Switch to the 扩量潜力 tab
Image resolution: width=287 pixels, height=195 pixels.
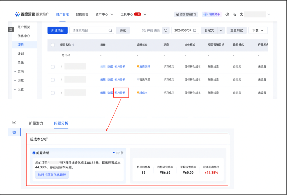coord(36,123)
